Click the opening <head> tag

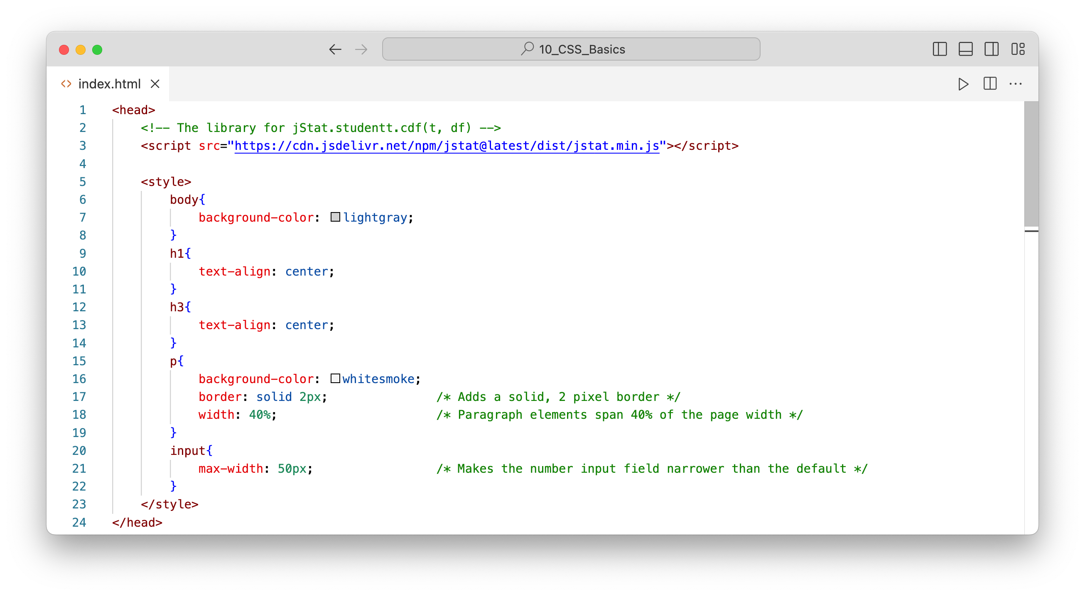click(x=133, y=110)
